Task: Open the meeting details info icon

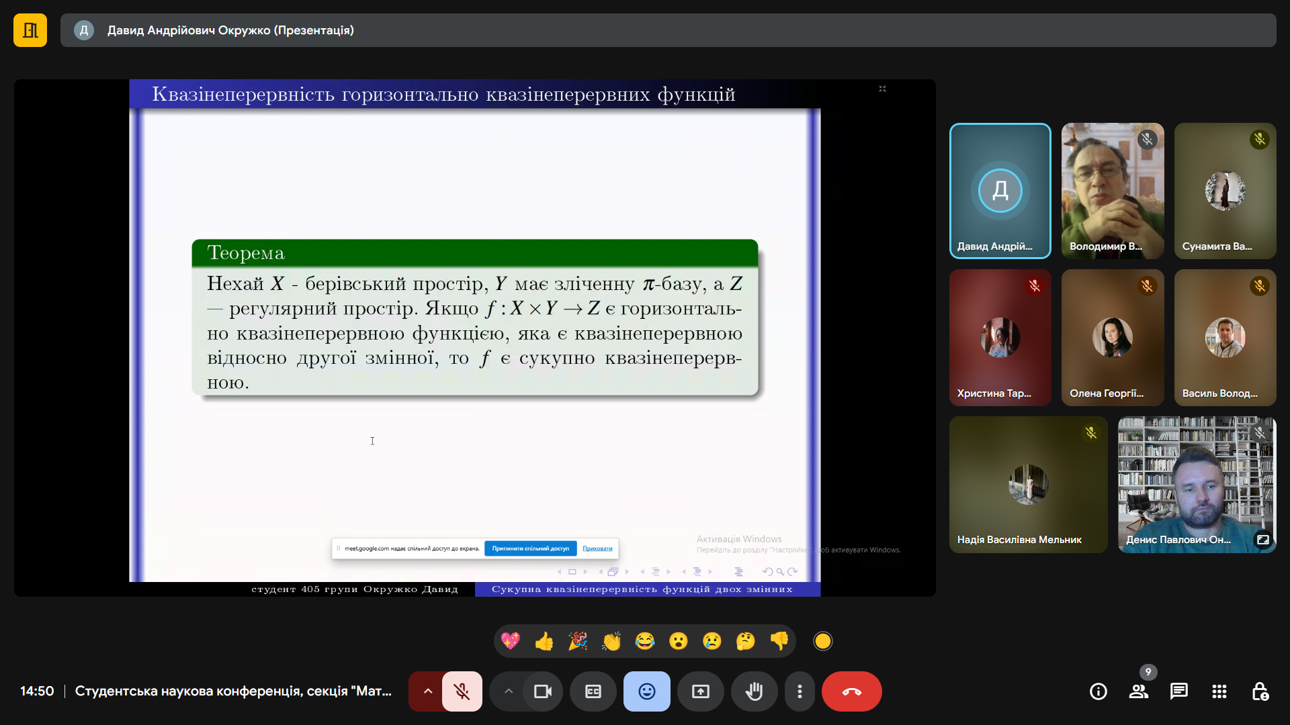Action: 1099,691
